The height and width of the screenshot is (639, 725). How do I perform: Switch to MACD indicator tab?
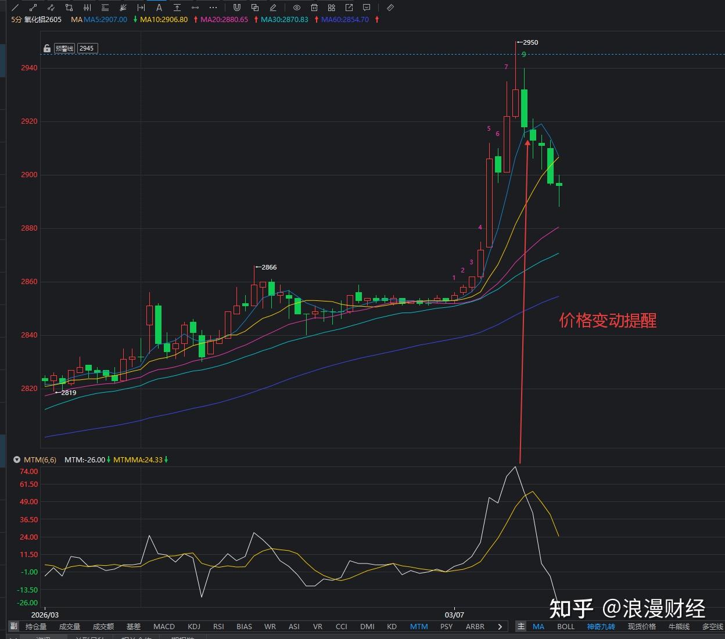[164, 626]
